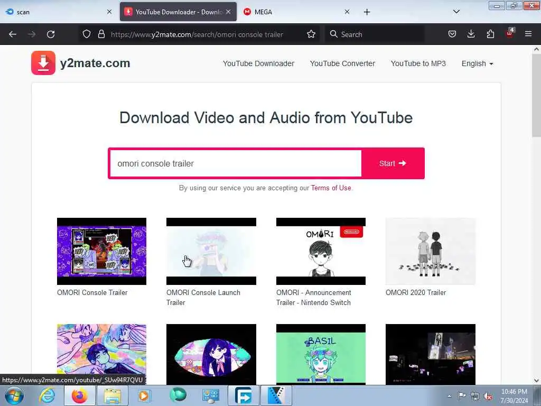
Task: Close the YouTube Downloader tab
Action: [x=228, y=12]
